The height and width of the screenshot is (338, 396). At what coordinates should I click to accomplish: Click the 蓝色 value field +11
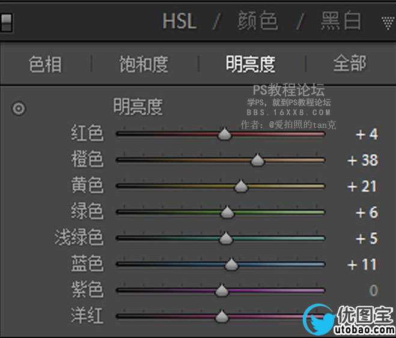click(x=362, y=265)
